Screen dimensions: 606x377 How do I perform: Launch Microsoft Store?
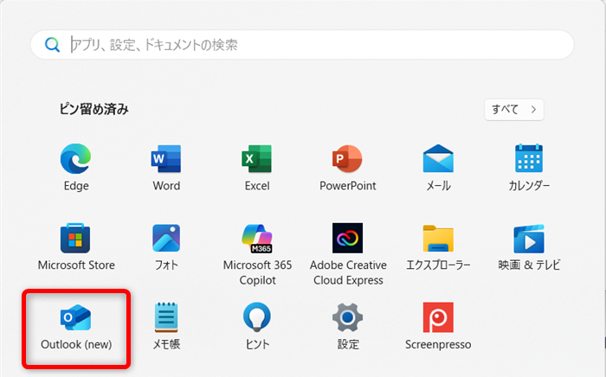tap(76, 239)
